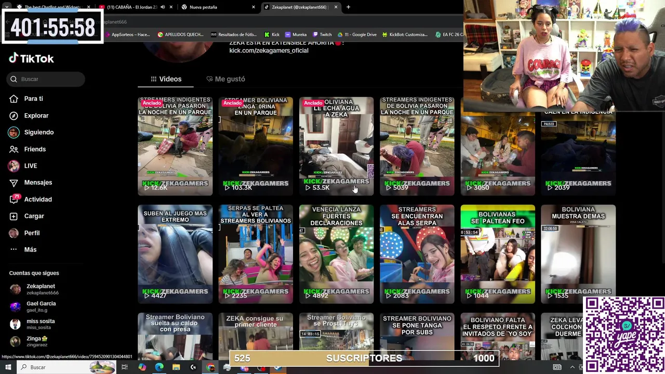Mute the CABAÑA YouTube tab audio
Image resolution: width=665 pixels, height=374 pixels.
[163, 7]
